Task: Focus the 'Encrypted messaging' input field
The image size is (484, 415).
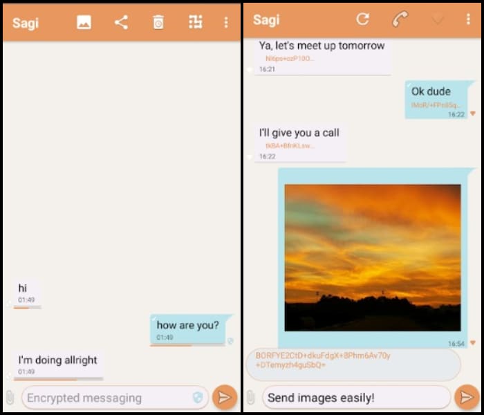Action: 115,398
